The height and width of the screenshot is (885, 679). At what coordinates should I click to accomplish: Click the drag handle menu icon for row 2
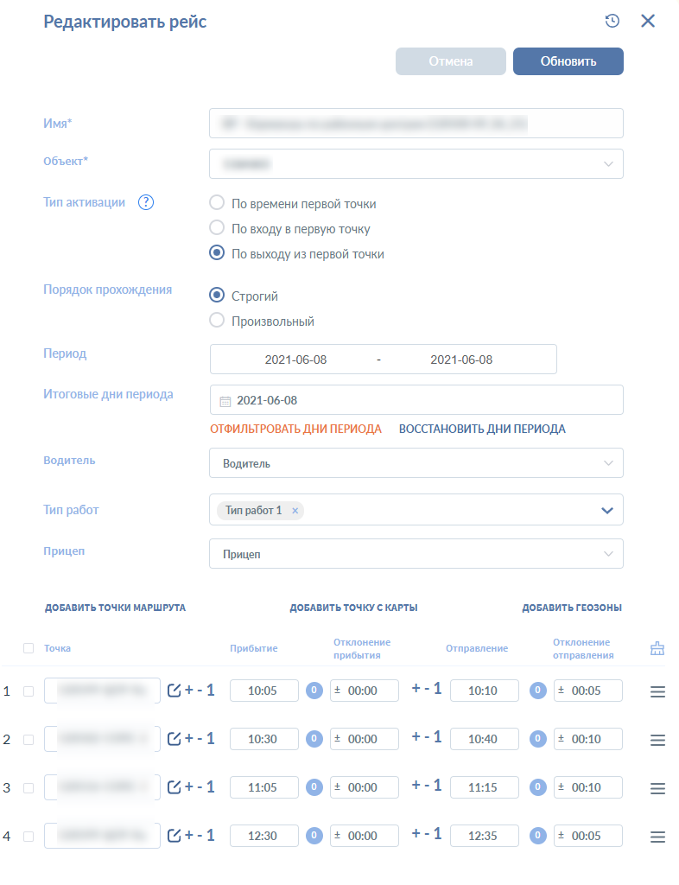(x=657, y=740)
